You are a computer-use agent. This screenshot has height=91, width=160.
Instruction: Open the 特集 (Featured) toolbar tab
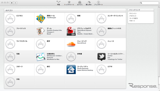click(x=58, y=3)
